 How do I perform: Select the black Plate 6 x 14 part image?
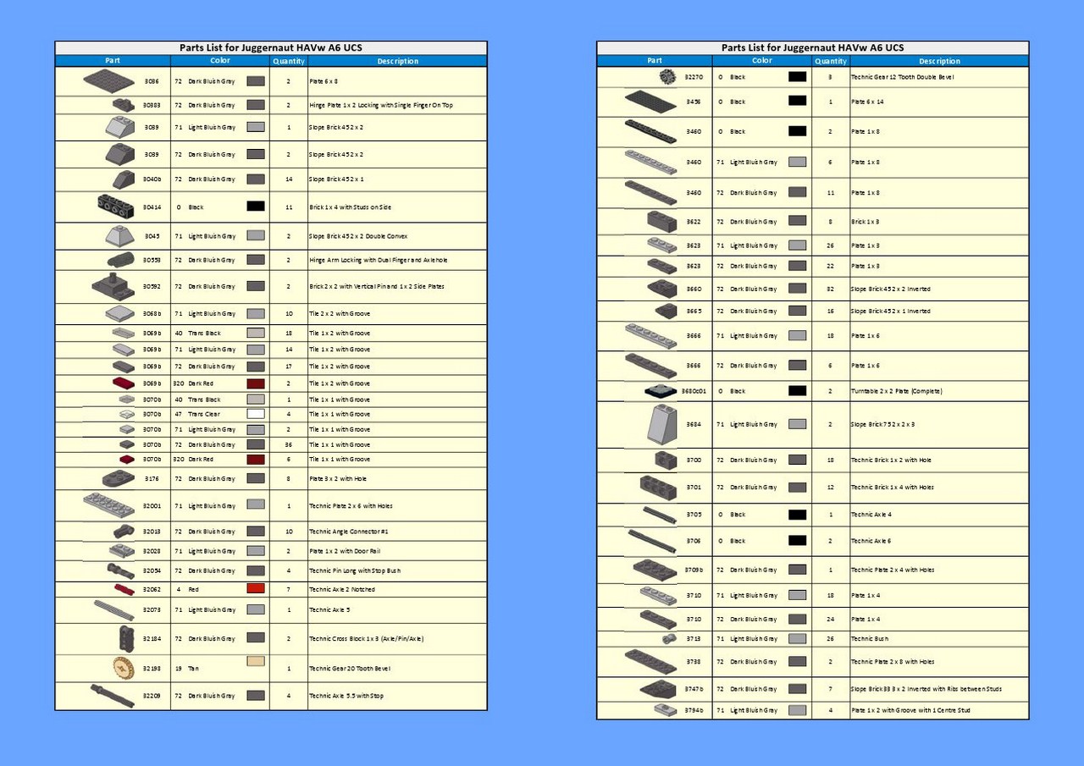(x=651, y=102)
